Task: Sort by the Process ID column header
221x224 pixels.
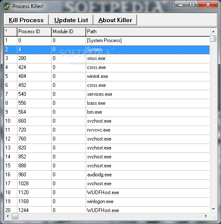Action: [34, 32]
